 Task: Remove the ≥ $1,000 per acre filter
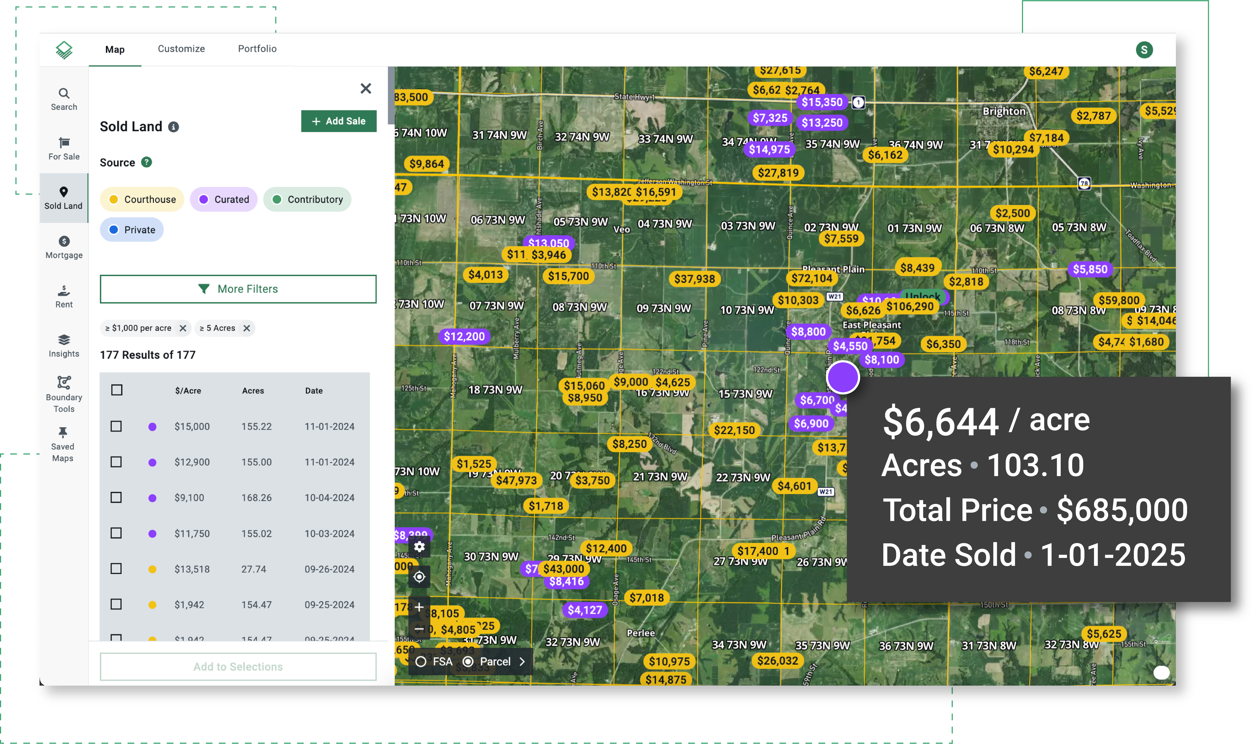coord(183,328)
